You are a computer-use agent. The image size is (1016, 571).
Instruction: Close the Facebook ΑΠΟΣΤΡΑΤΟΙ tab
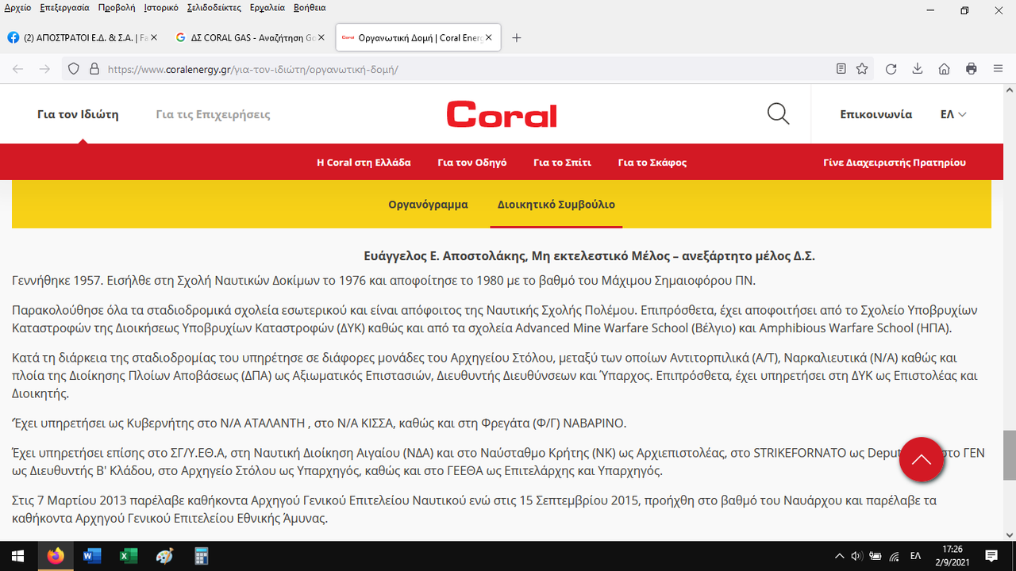pyautogui.click(x=153, y=37)
